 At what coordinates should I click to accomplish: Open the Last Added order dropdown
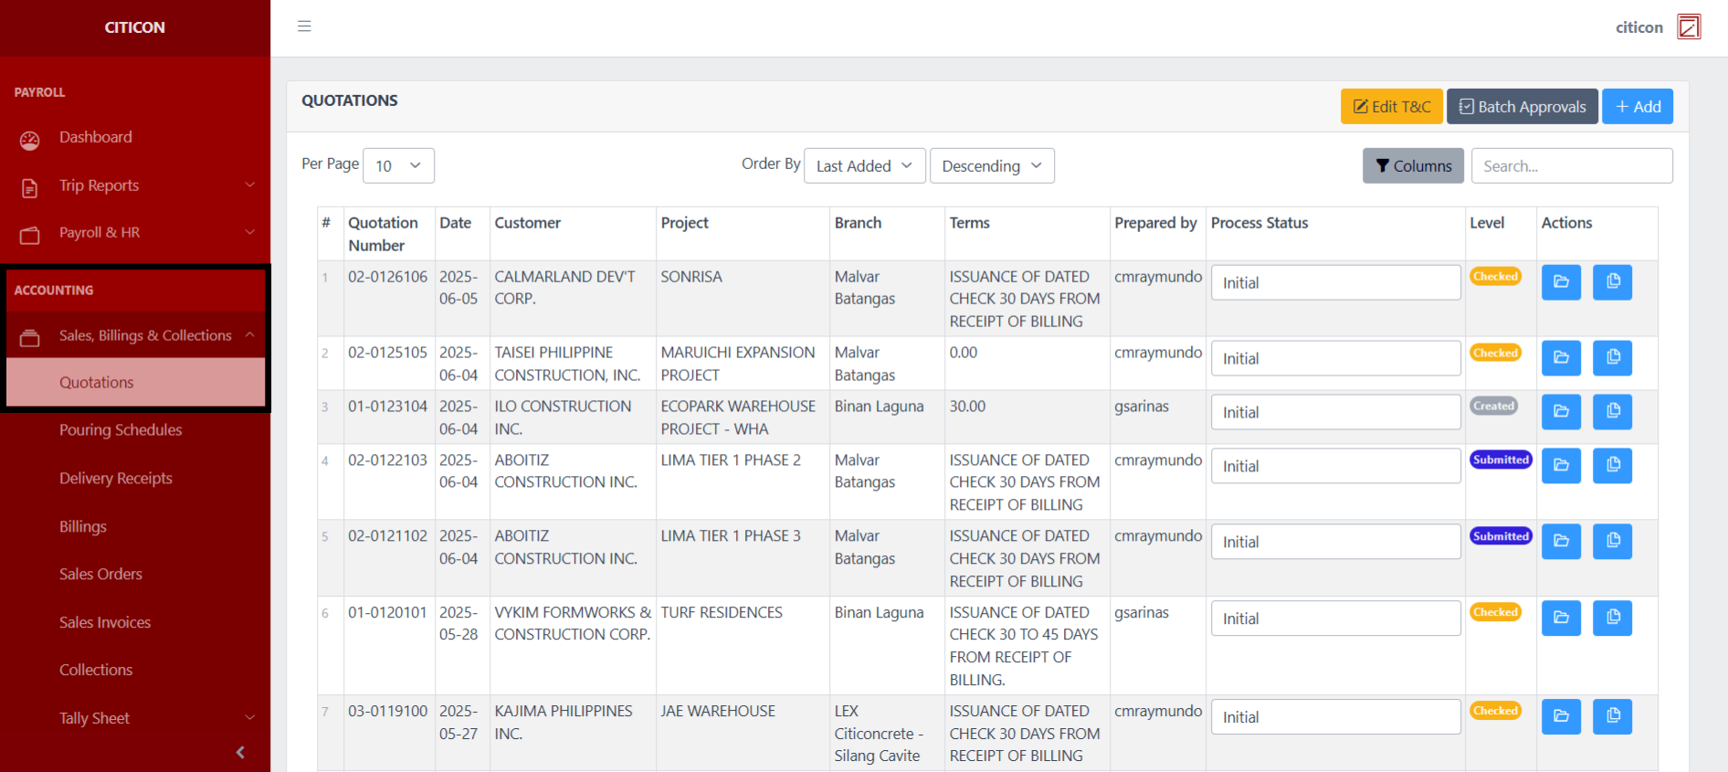coord(864,166)
